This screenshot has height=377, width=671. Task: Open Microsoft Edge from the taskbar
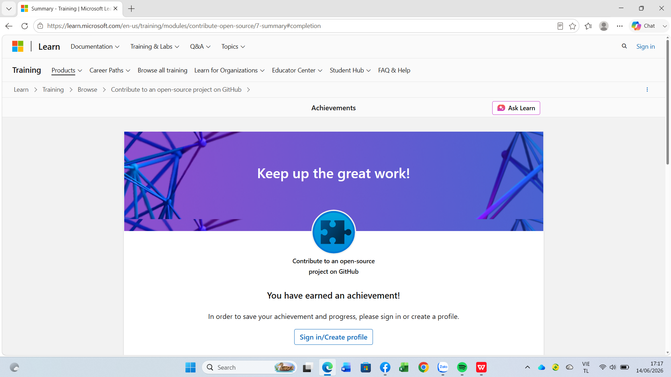coord(327,367)
